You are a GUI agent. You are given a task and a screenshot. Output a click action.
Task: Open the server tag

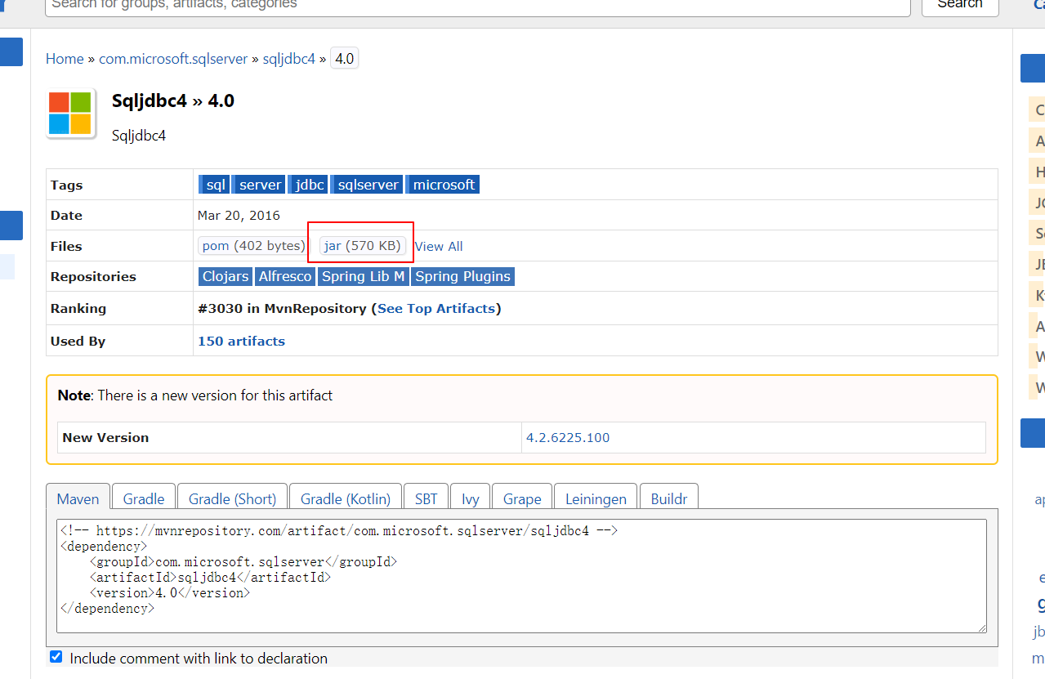click(x=259, y=185)
